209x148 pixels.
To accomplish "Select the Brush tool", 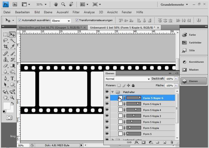I will pos(12,54).
